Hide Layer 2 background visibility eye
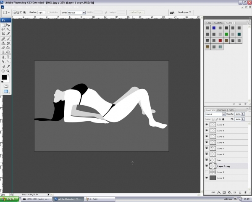The width and height of the screenshot is (252, 202). click(207, 178)
